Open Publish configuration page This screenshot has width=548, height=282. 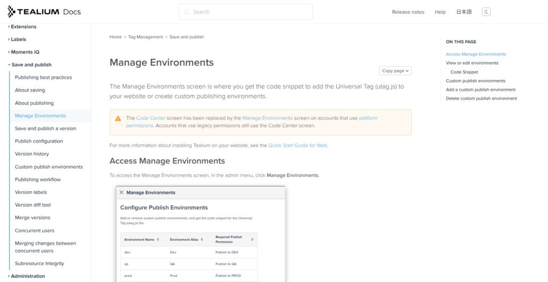pos(39,141)
